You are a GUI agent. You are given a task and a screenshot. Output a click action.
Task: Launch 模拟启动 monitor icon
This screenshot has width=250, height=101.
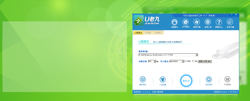(143, 79)
